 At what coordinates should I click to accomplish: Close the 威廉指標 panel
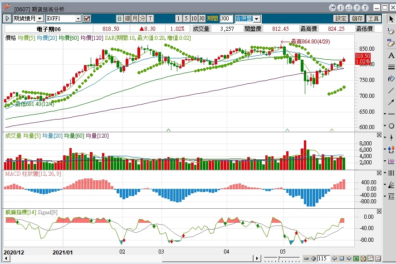click(379, 211)
